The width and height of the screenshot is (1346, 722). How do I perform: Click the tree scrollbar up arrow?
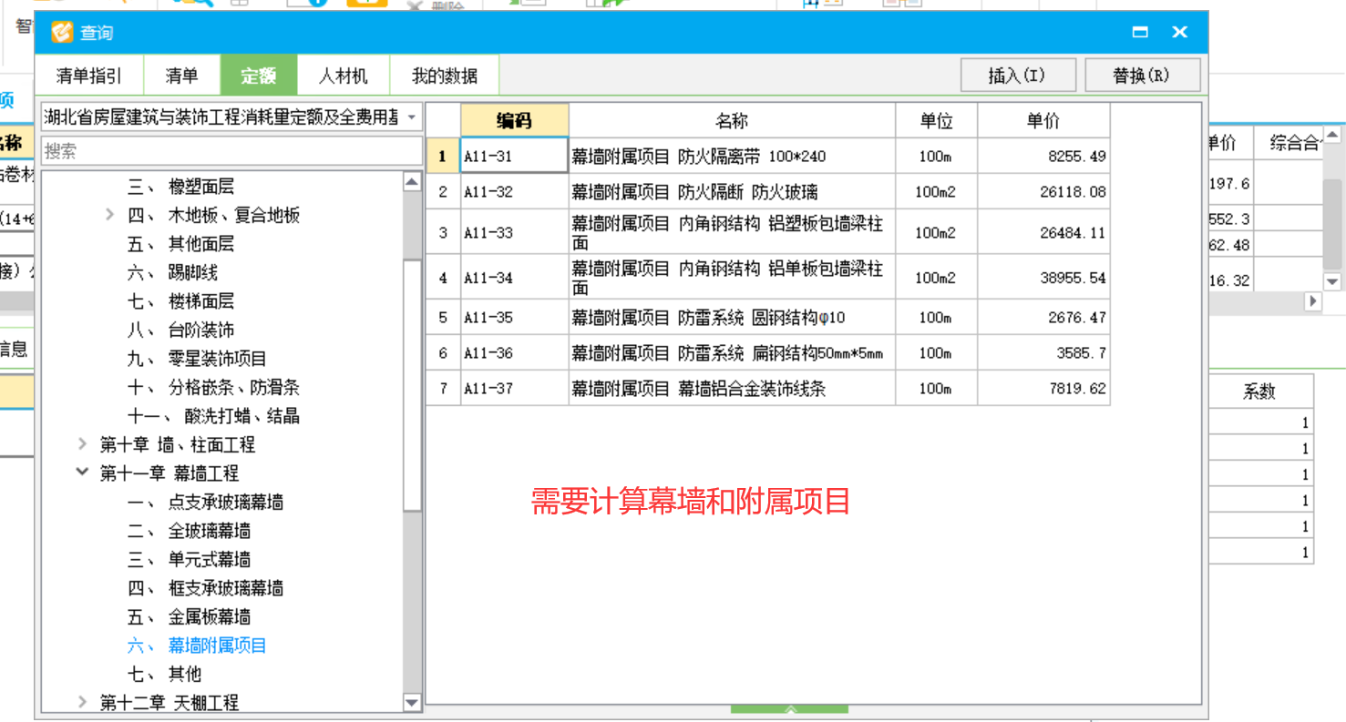point(412,182)
